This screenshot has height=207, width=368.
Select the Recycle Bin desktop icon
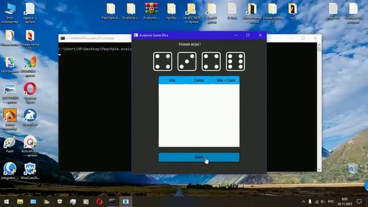coord(353,171)
